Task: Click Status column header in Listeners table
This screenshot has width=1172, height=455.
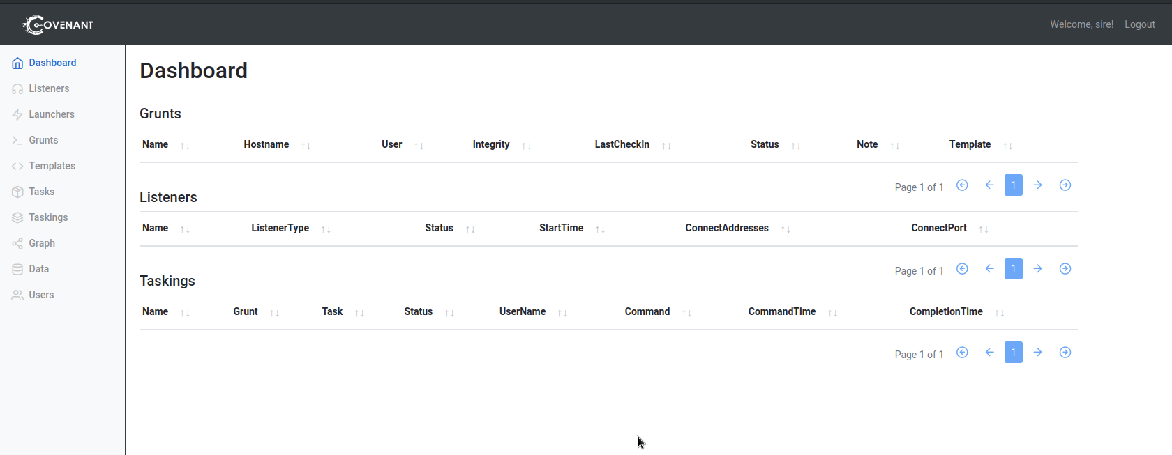Action: 439,228
